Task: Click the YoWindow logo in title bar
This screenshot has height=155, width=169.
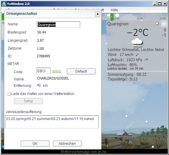Action: (x=4, y=4)
